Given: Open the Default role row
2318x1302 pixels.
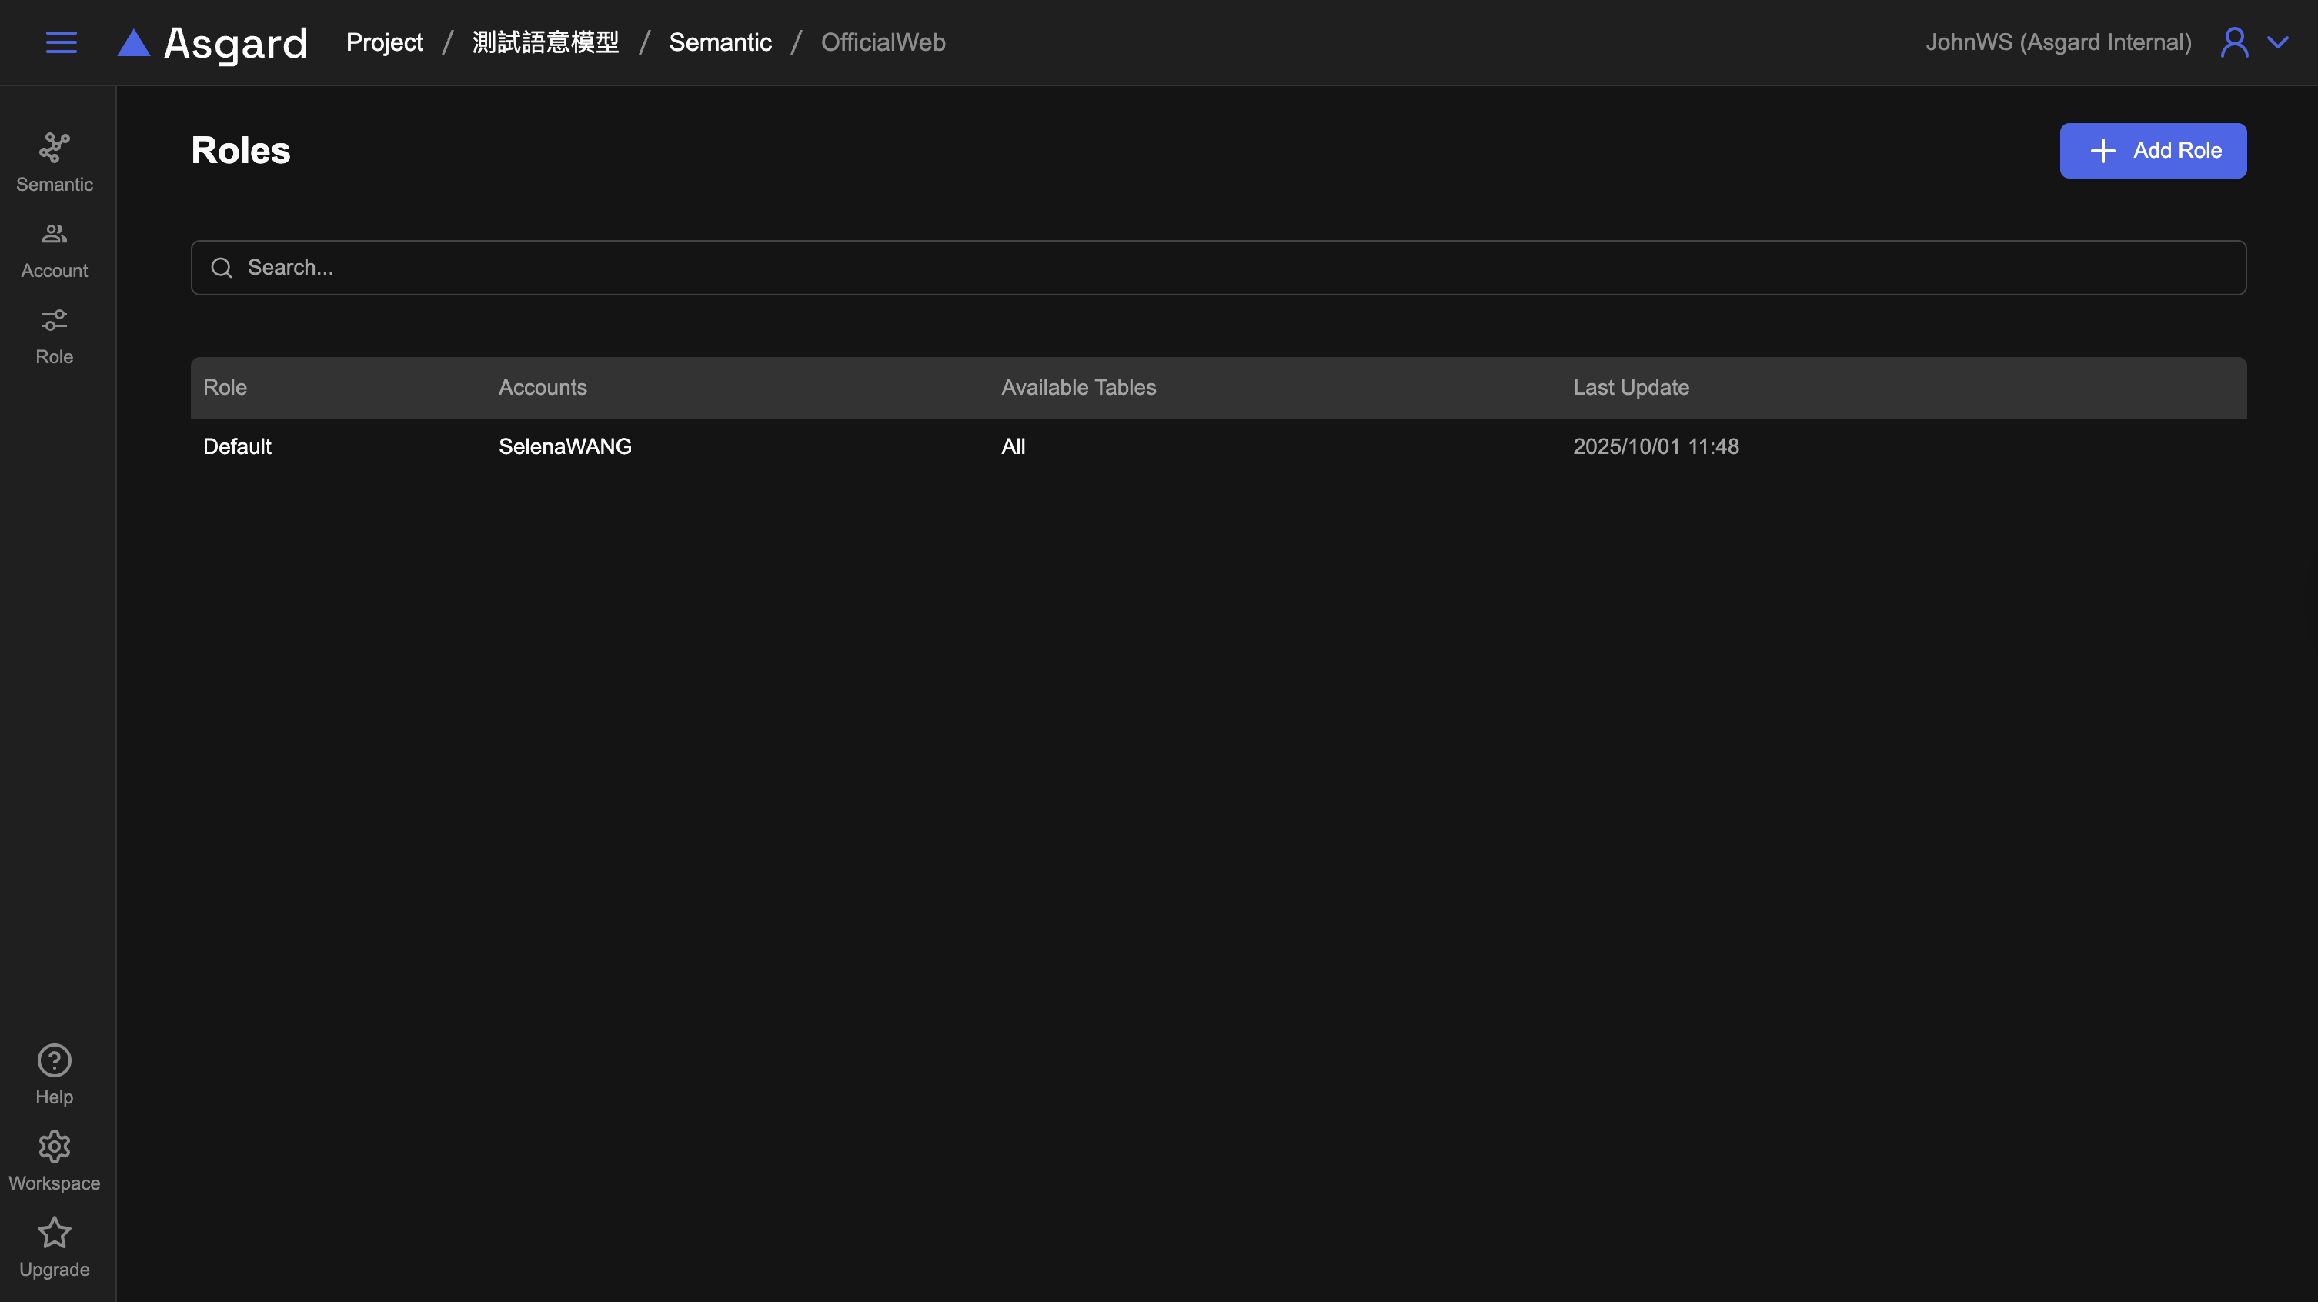Looking at the screenshot, I should [238, 446].
